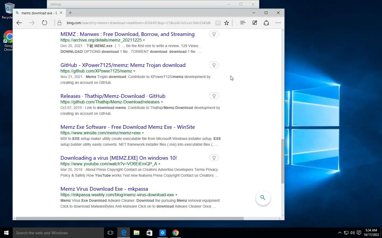The width and height of the screenshot is (382, 238).
Task: Open the Hub icon in Edge toolbar
Action: point(242,23)
